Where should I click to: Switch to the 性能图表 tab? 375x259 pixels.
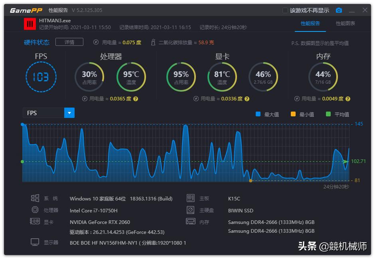345,24
